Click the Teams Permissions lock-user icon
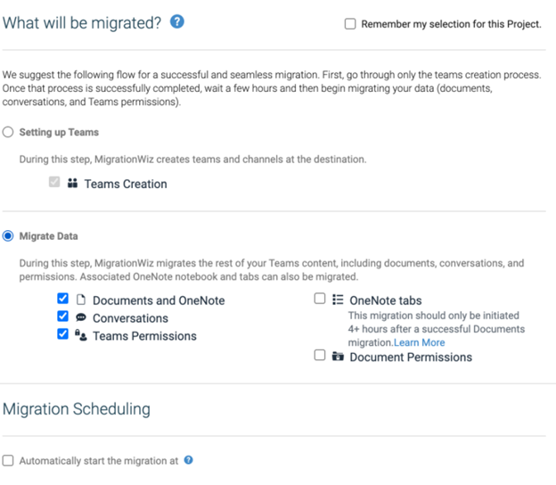This screenshot has width=556, height=485. point(79,336)
